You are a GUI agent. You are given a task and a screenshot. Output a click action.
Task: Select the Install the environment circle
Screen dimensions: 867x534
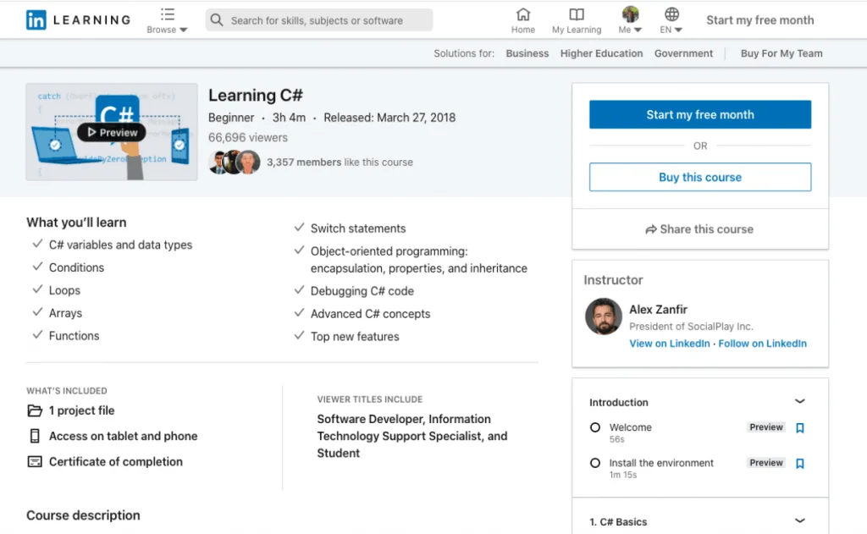(595, 464)
